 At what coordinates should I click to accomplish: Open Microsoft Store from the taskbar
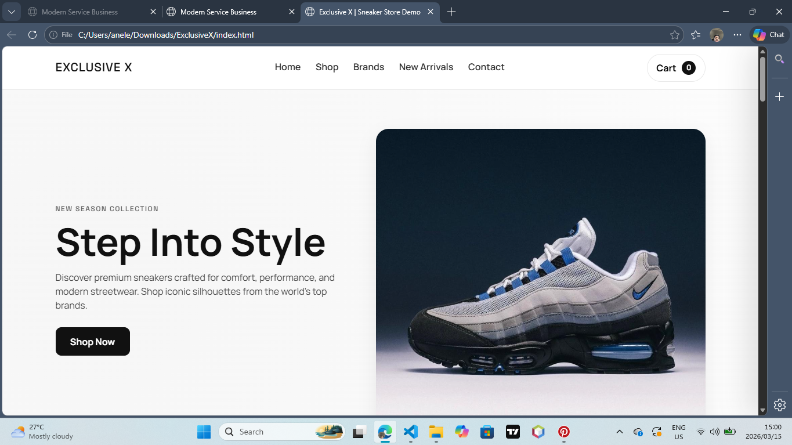[487, 432]
